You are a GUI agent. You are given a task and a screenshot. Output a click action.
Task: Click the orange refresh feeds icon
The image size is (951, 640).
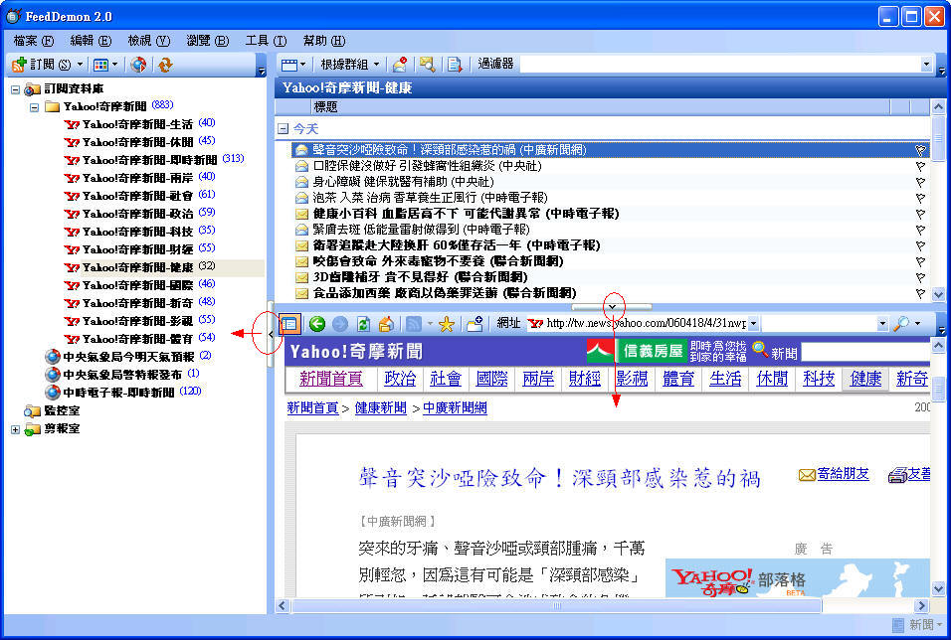[x=165, y=65]
